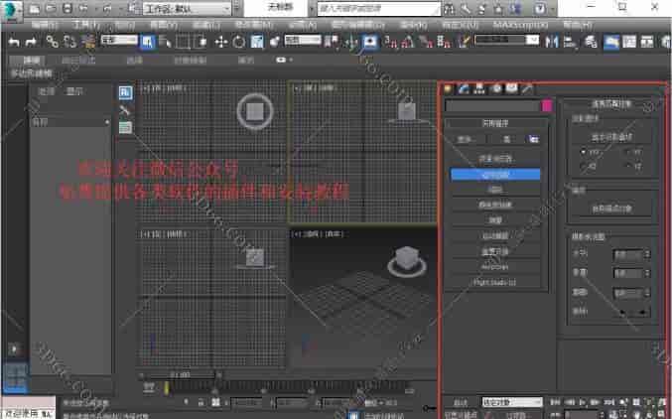Click the Undo arrow in the main toolbar
This screenshot has width=672, height=419.
[x=13, y=42]
